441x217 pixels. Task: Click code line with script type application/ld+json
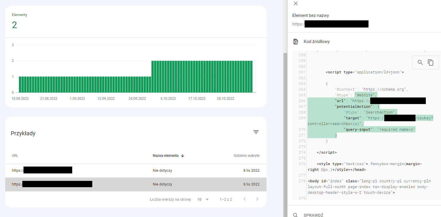point(364,72)
